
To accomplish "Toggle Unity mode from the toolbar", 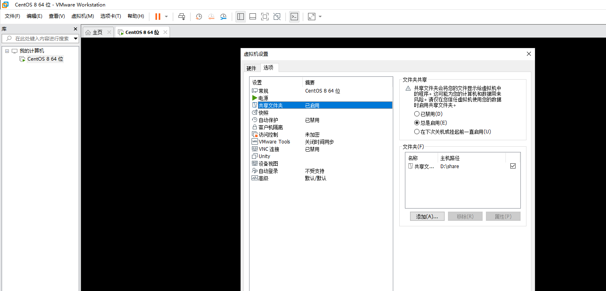I will pyautogui.click(x=277, y=17).
